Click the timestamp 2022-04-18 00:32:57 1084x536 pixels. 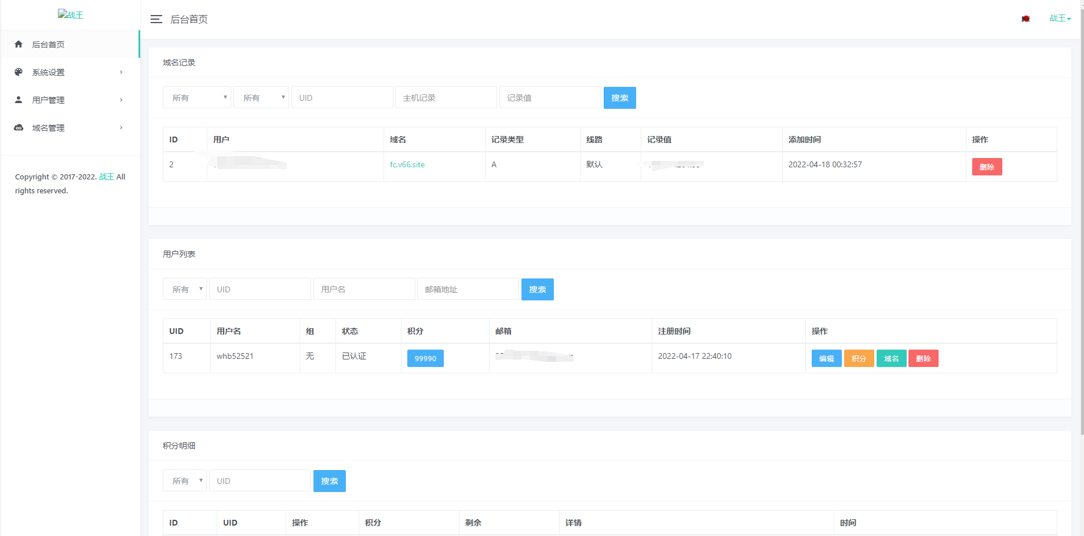tap(825, 164)
